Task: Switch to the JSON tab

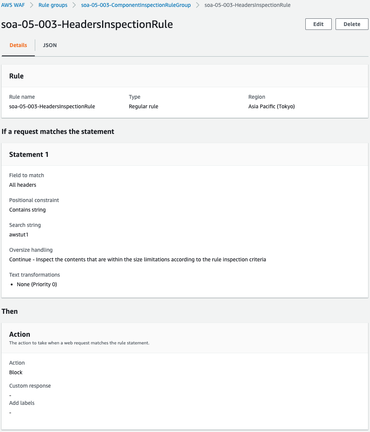Action: tap(49, 45)
